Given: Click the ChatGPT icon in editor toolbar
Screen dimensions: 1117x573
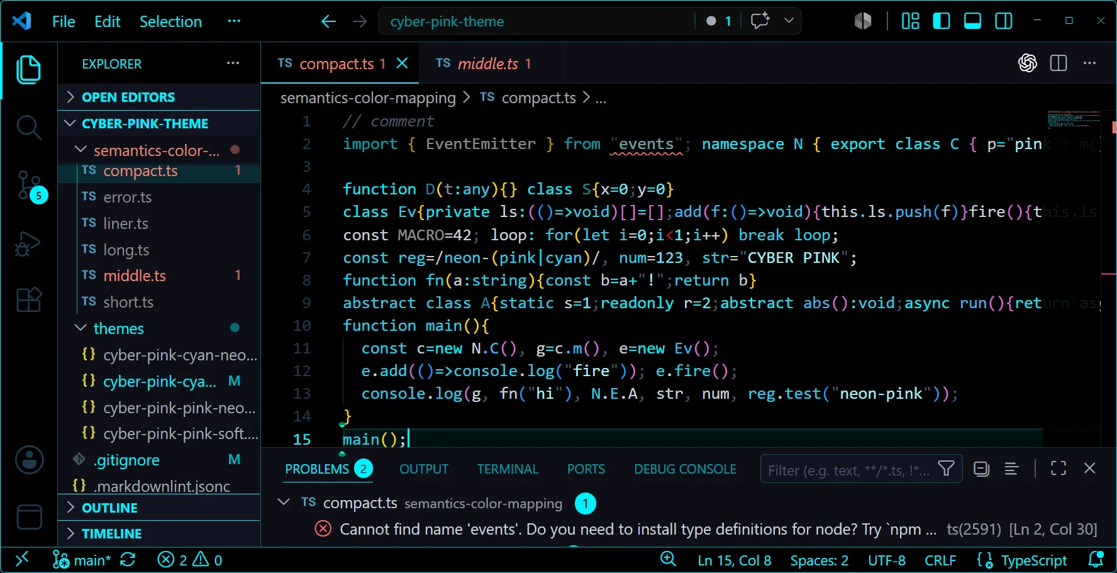Looking at the screenshot, I should click(1028, 63).
